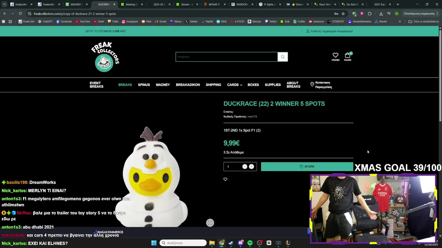Open the Gmail bookmark
The height and width of the screenshot is (248, 442).
coord(160,21)
